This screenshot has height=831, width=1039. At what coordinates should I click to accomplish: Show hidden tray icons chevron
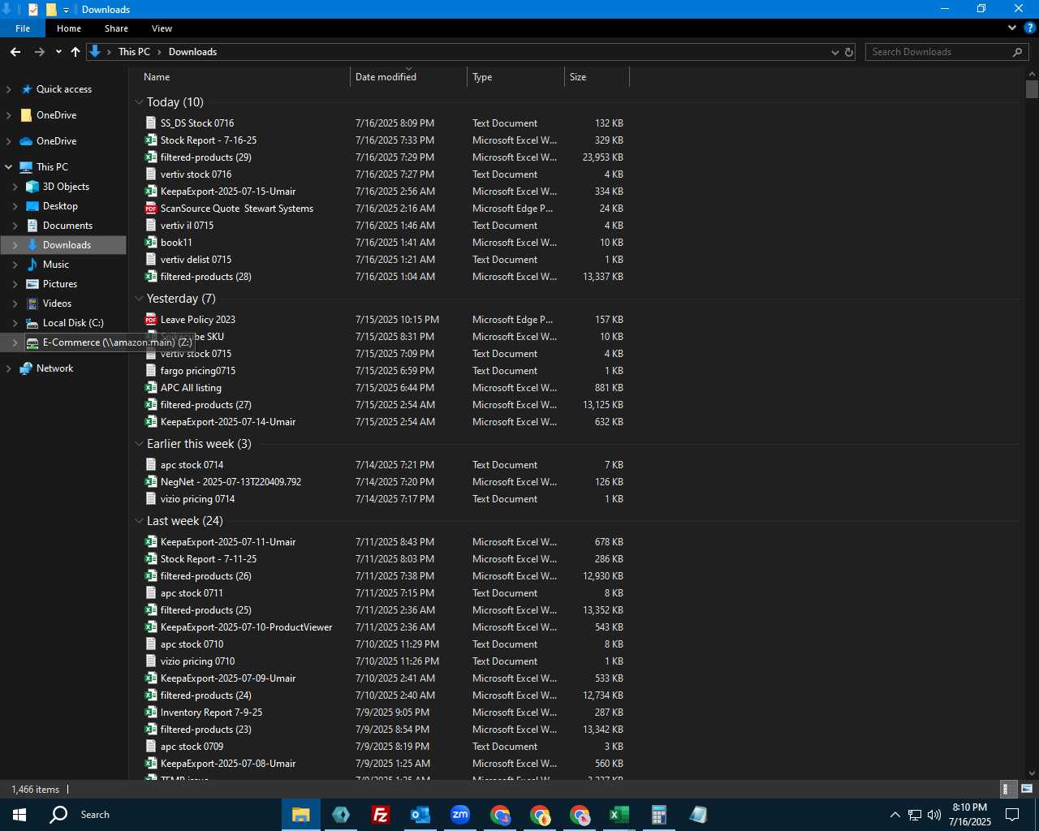click(x=895, y=815)
